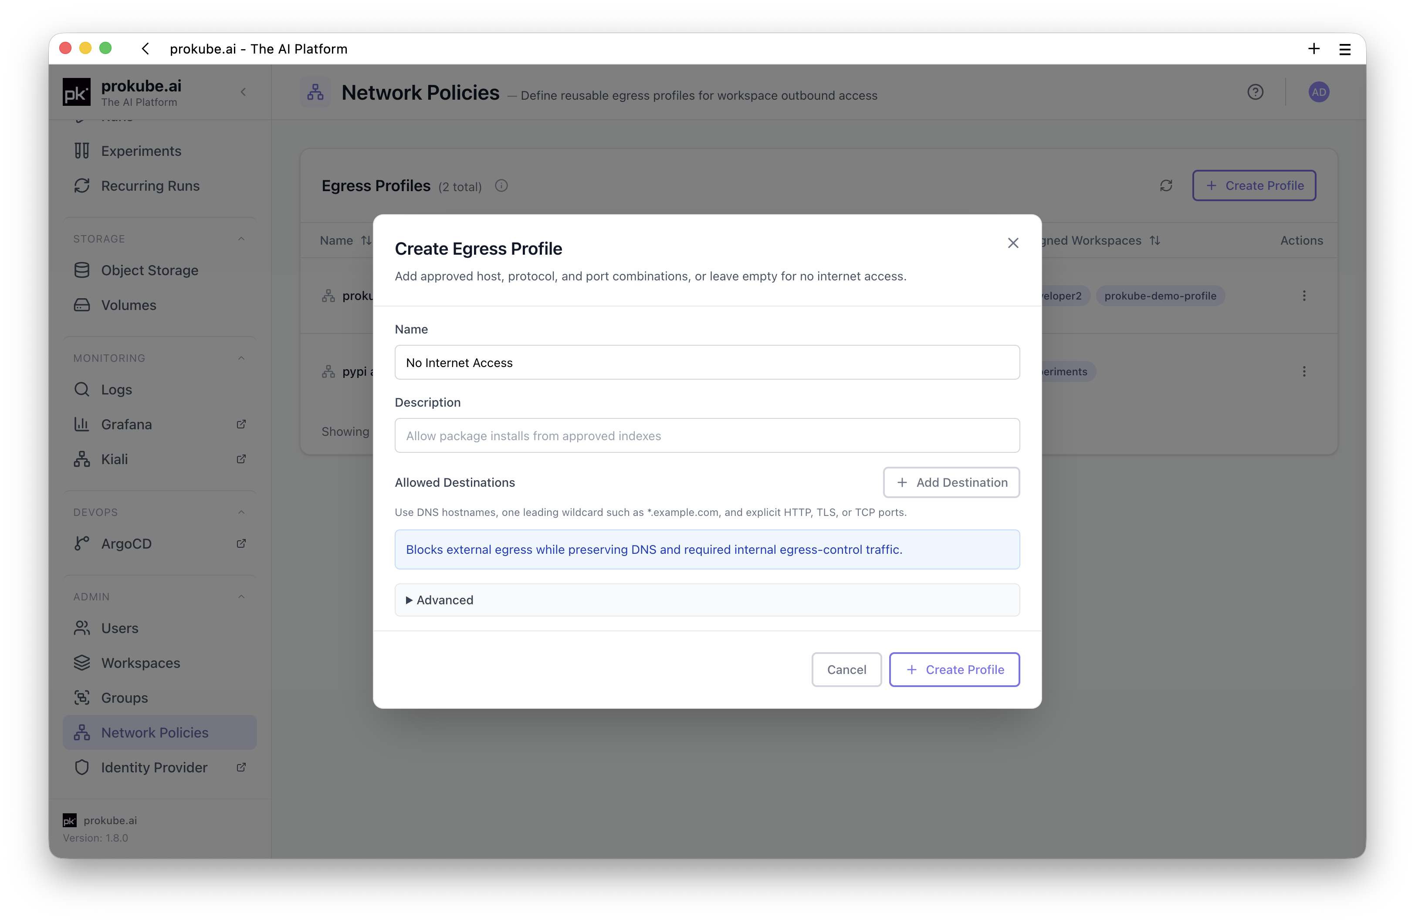This screenshot has height=923, width=1415.
Task: Open the AD user avatar menu
Action: (1319, 92)
